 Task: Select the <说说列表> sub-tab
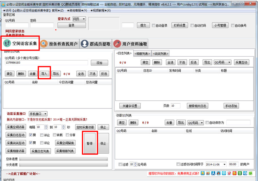(161, 54)
